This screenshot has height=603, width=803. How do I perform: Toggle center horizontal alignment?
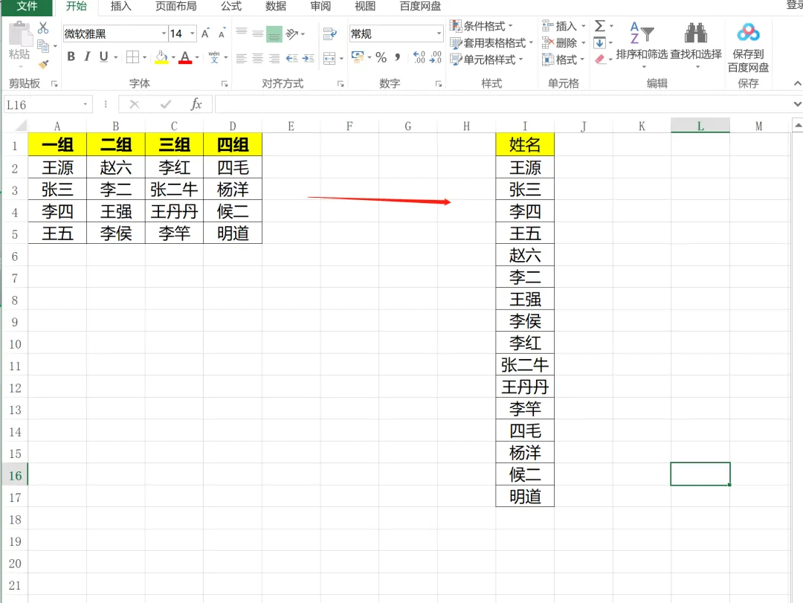[x=257, y=58]
